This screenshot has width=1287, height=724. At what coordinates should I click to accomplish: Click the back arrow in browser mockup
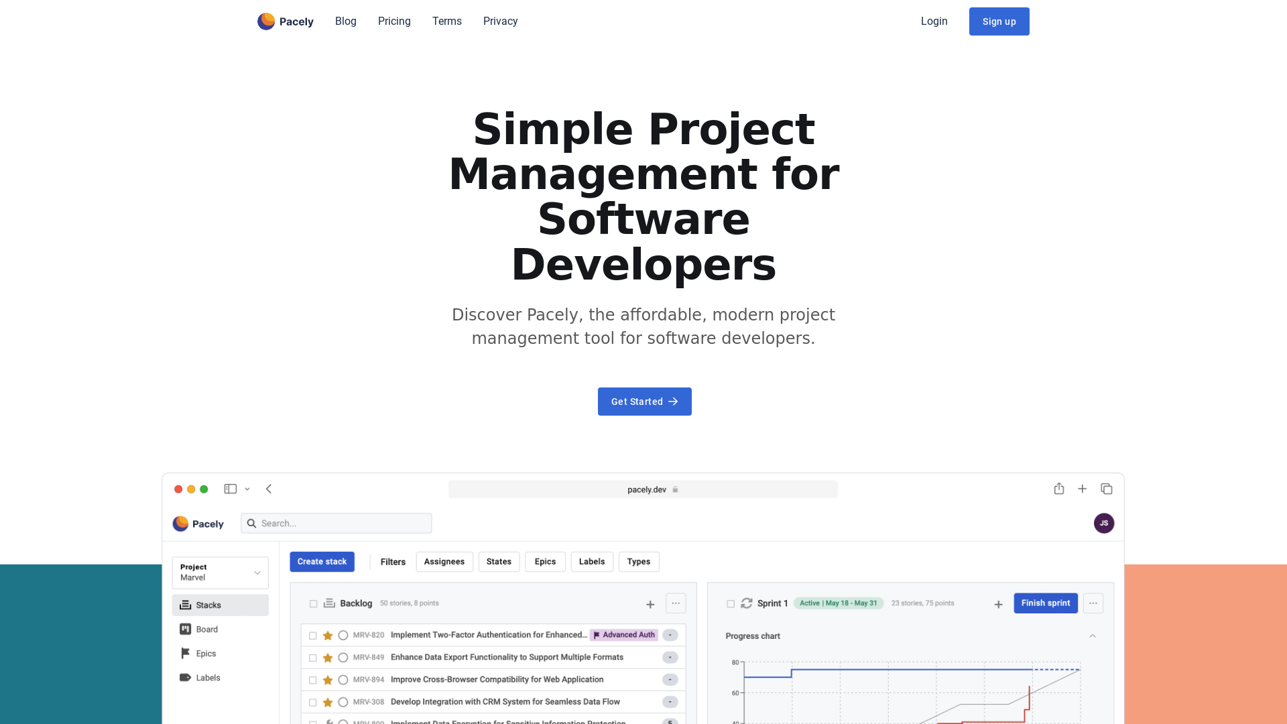pos(269,489)
